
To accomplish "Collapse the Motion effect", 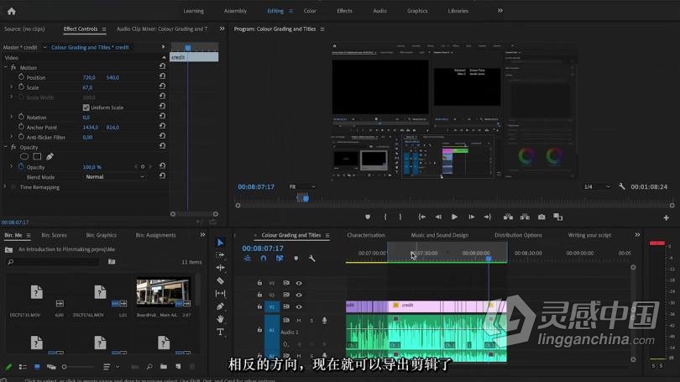I will click(6, 67).
